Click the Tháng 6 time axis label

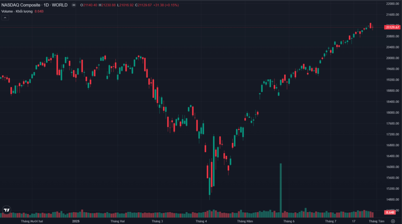[289, 222]
